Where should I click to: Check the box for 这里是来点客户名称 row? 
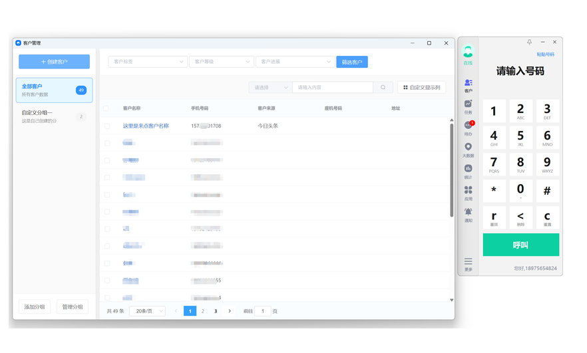107,126
